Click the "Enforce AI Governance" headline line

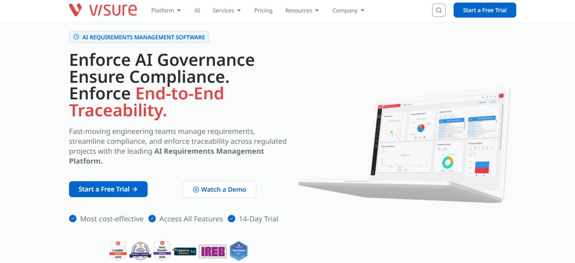[x=162, y=60]
